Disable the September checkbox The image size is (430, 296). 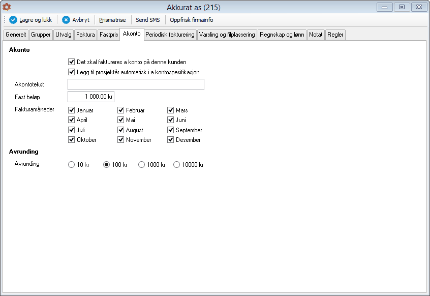click(171, 130)
